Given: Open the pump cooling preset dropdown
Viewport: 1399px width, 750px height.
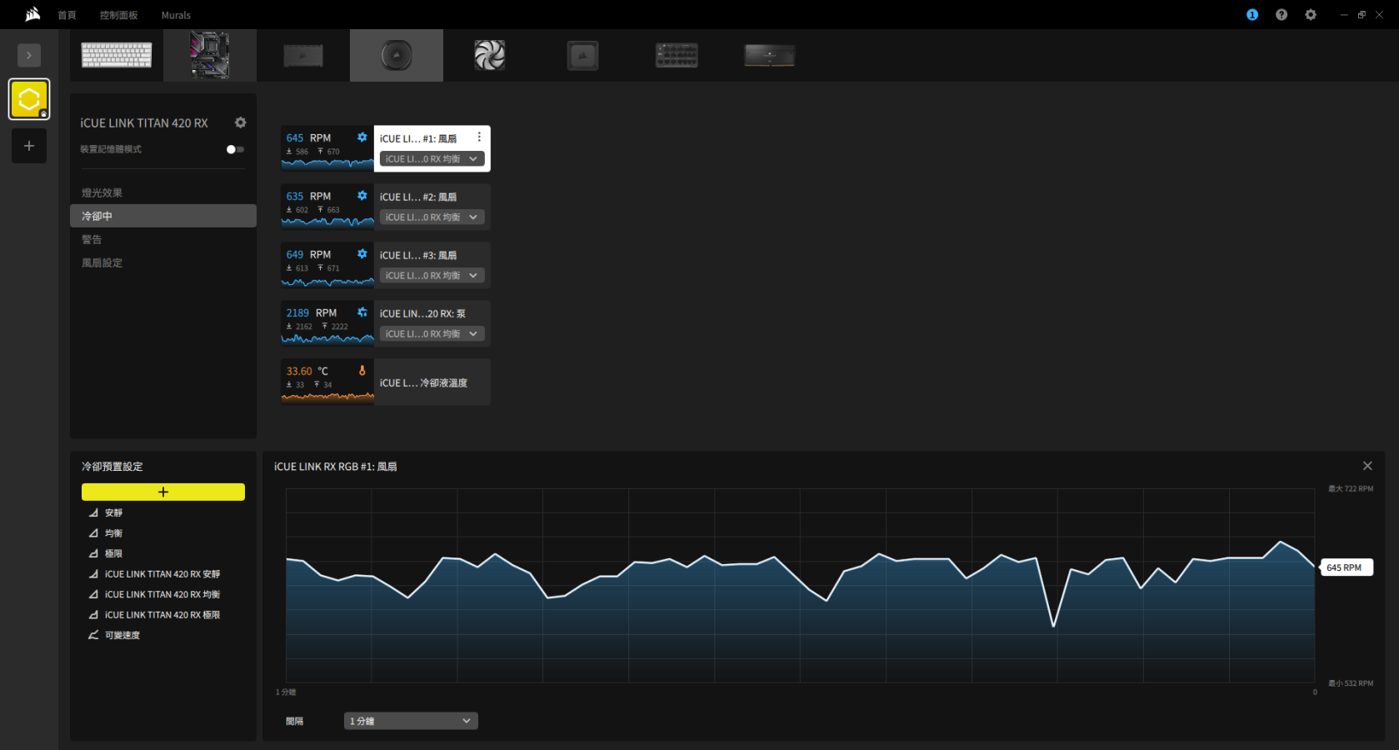Looking at the screenshot, I should click(432, 334).
